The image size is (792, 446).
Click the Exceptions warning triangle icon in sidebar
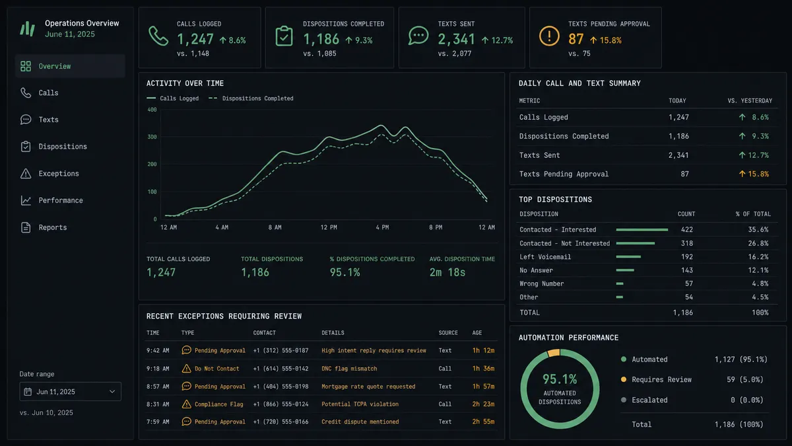[26, 174]
